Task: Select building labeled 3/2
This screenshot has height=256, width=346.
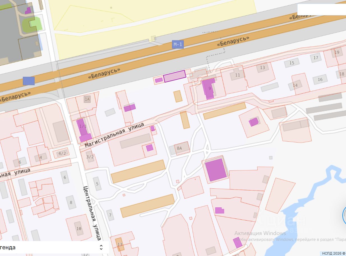Action: coord(90,157)
